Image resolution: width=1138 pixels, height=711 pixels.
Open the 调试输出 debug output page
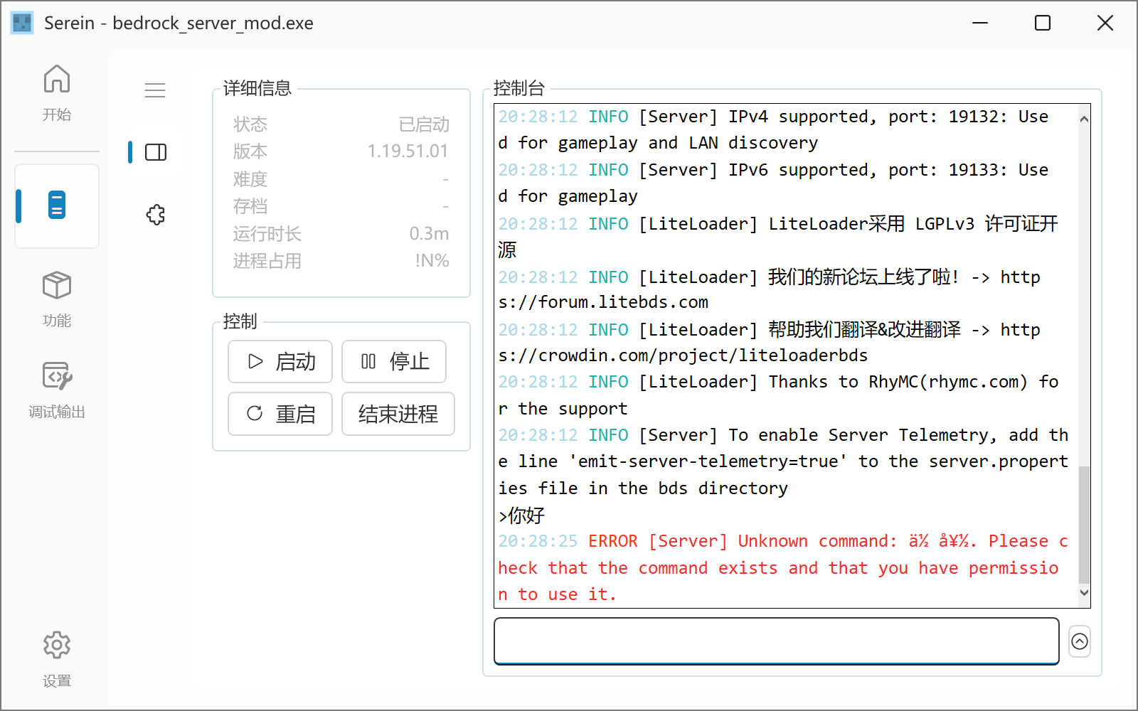pos(57,390)
